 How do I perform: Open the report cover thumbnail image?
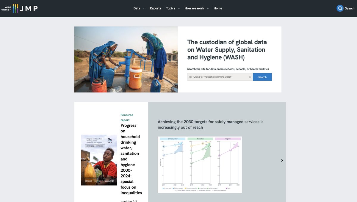click(x=99, y=160)
